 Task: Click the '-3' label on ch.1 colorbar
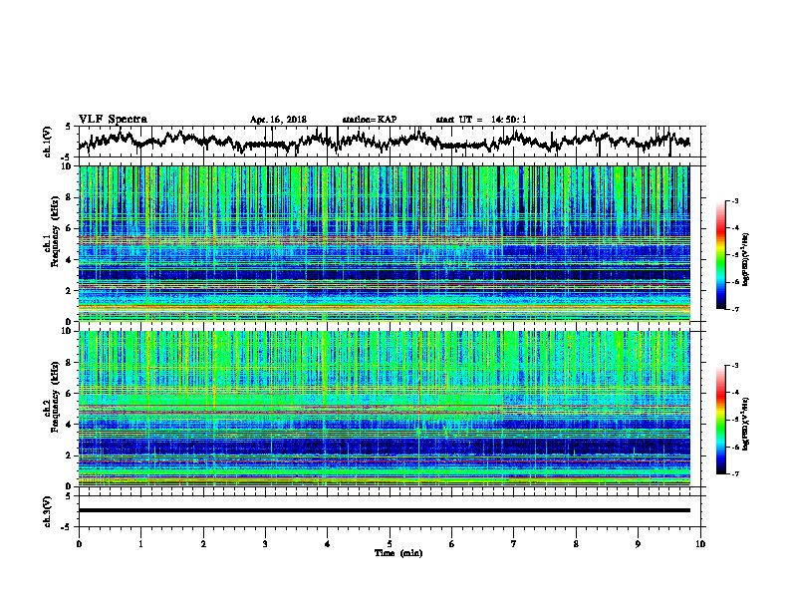734,201
